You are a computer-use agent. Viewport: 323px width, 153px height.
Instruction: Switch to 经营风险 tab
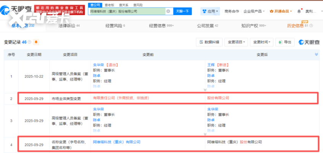click(x=115, y=25)
